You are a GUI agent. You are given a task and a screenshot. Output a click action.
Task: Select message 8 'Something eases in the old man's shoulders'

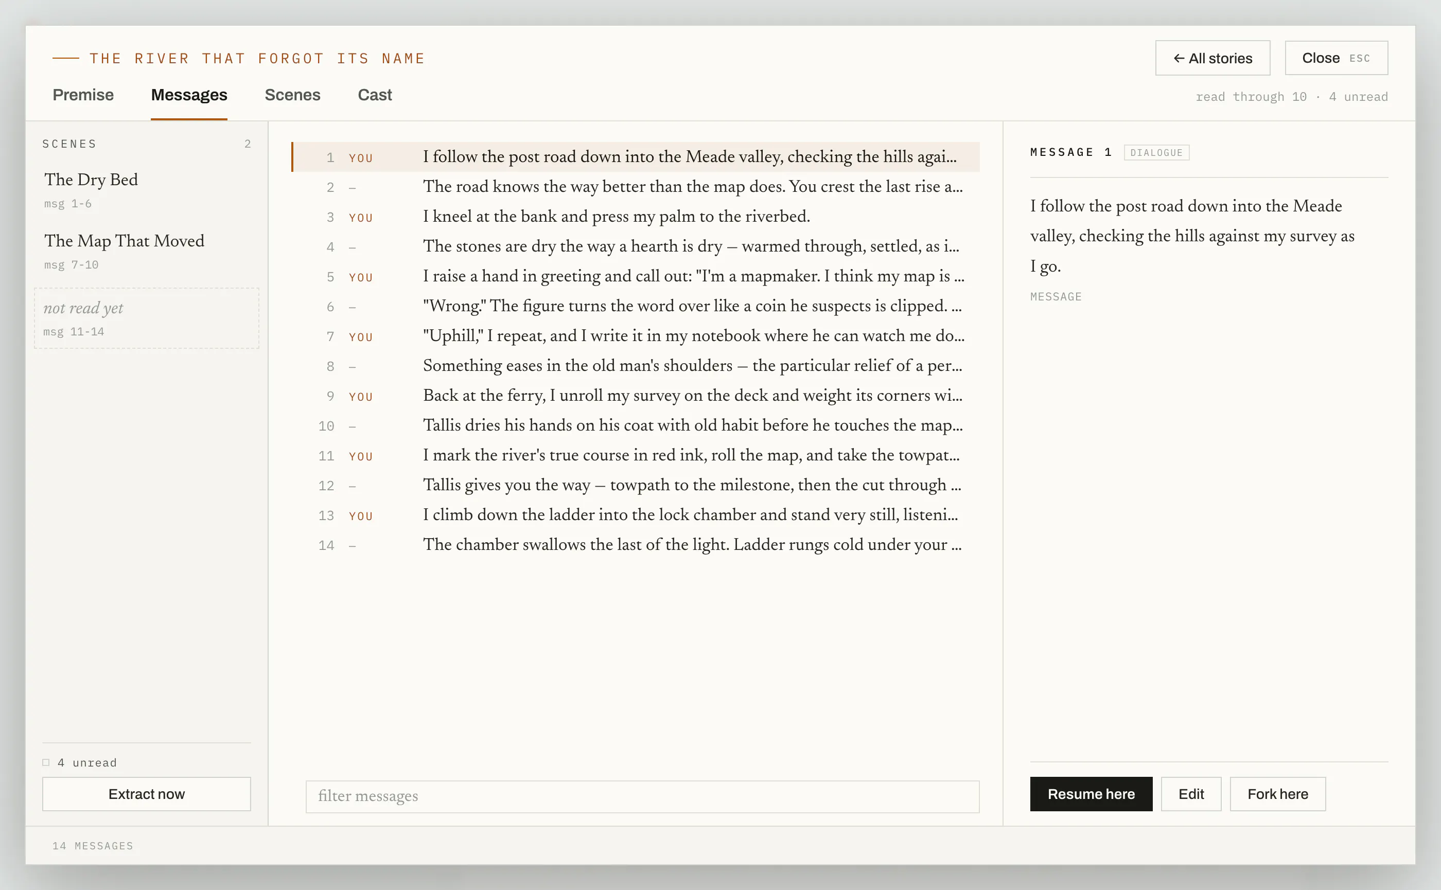pos(636,366)
